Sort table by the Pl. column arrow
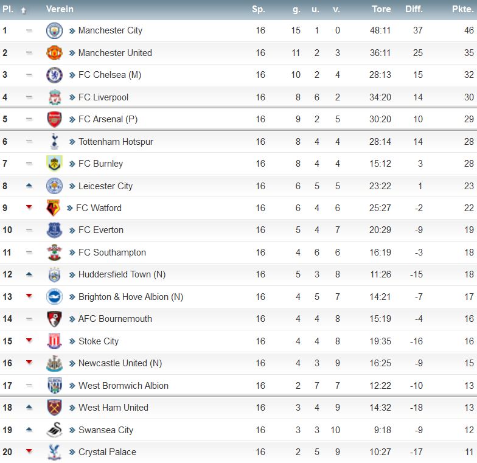This screenshot has height=463, width=477. tap(23, 10)
